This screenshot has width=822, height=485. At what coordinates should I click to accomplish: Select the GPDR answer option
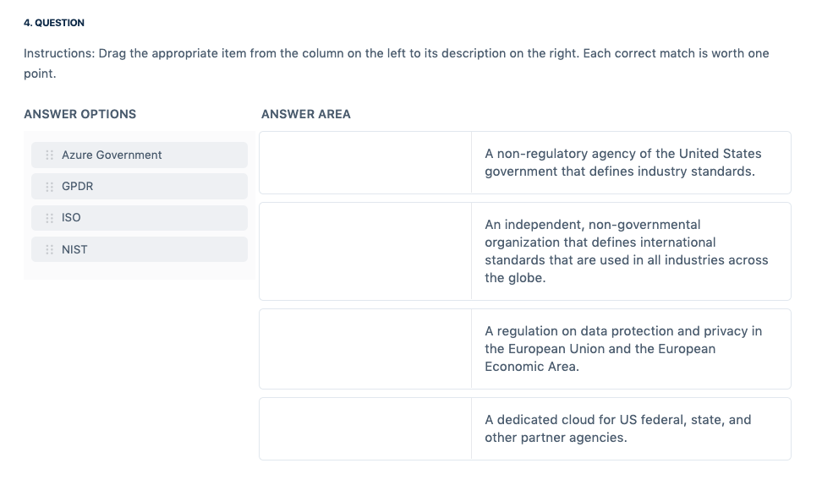click(x=140, y=186)
